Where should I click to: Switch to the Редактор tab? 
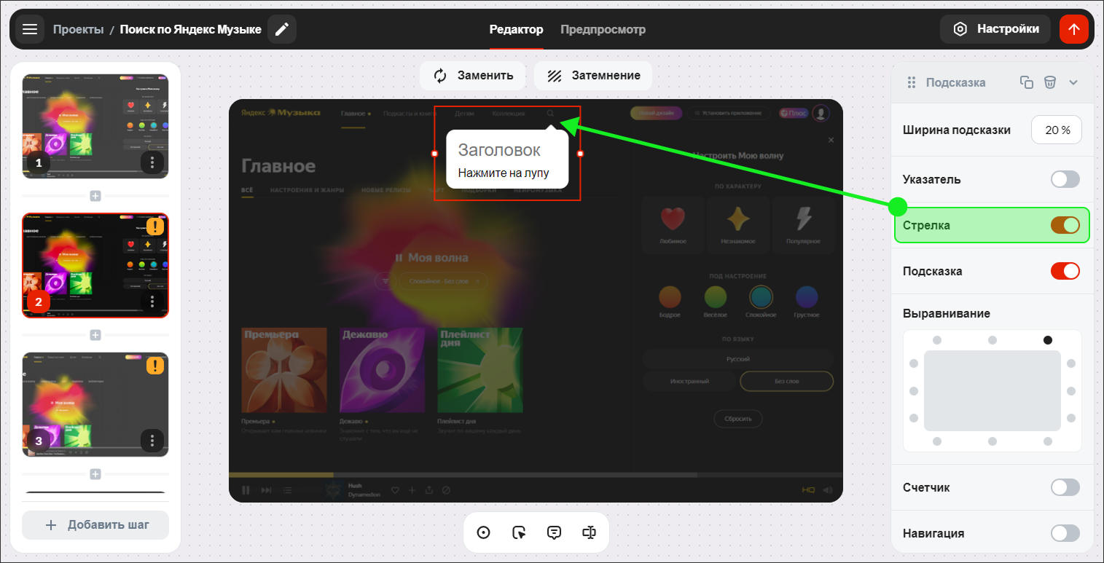tap(516, 30)
